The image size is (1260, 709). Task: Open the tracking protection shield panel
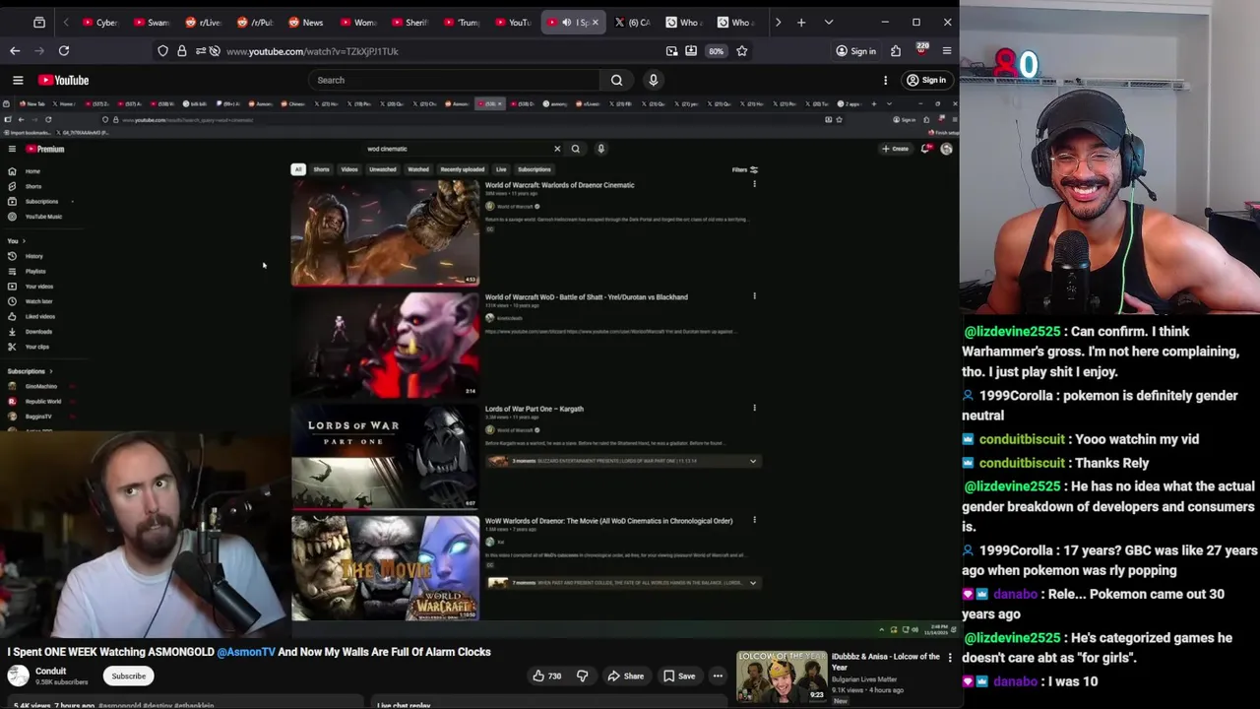162,50
